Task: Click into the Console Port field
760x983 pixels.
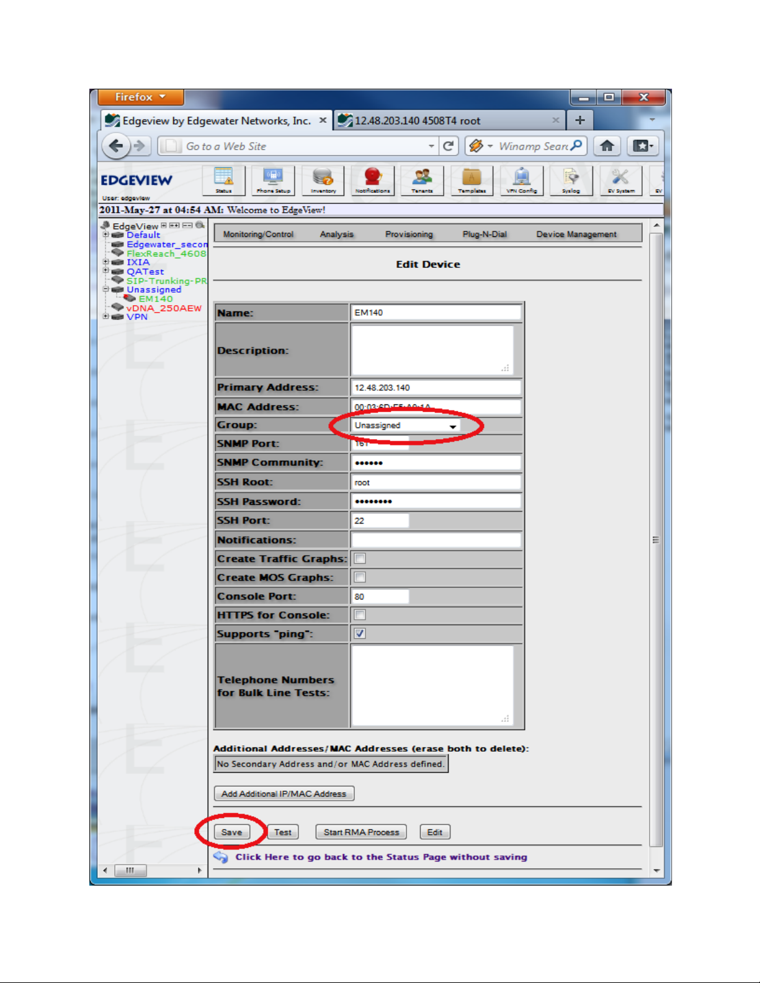Action: (x=380, y=597)
